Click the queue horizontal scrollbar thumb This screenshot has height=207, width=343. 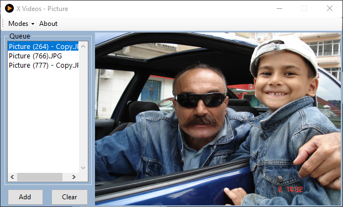(40, 177)
